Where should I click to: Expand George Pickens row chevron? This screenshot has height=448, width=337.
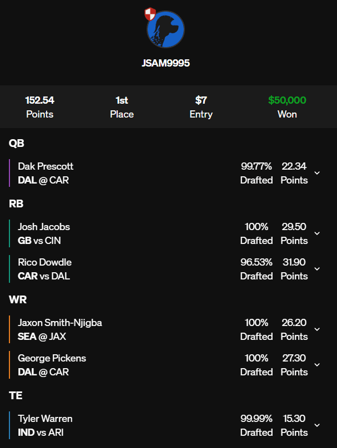(317, 365)
